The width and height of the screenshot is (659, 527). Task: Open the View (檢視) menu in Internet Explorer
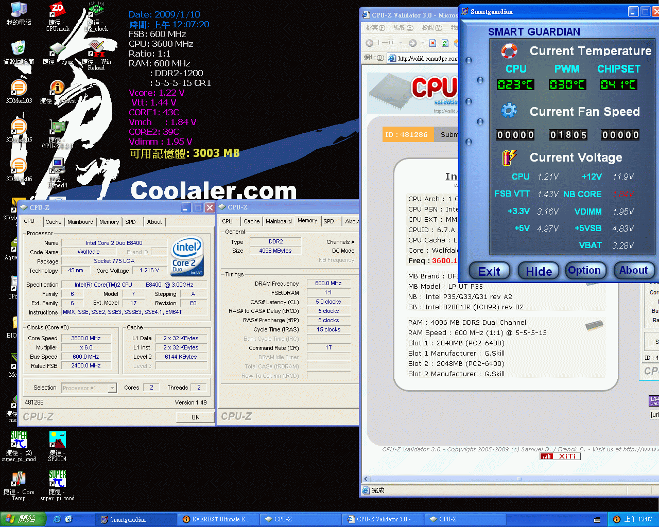coord(431,28)
